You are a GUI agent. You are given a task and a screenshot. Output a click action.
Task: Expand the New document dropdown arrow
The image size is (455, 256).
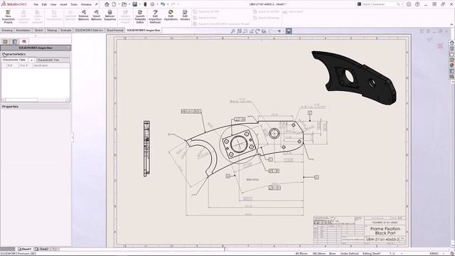click(x=118, y=4)
